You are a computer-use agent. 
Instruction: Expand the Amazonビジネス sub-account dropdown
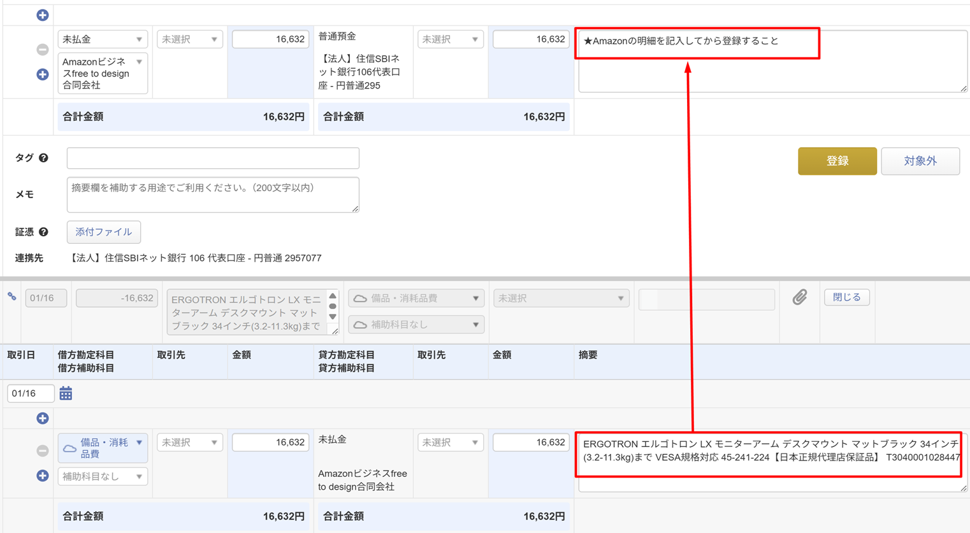[103, 73]
